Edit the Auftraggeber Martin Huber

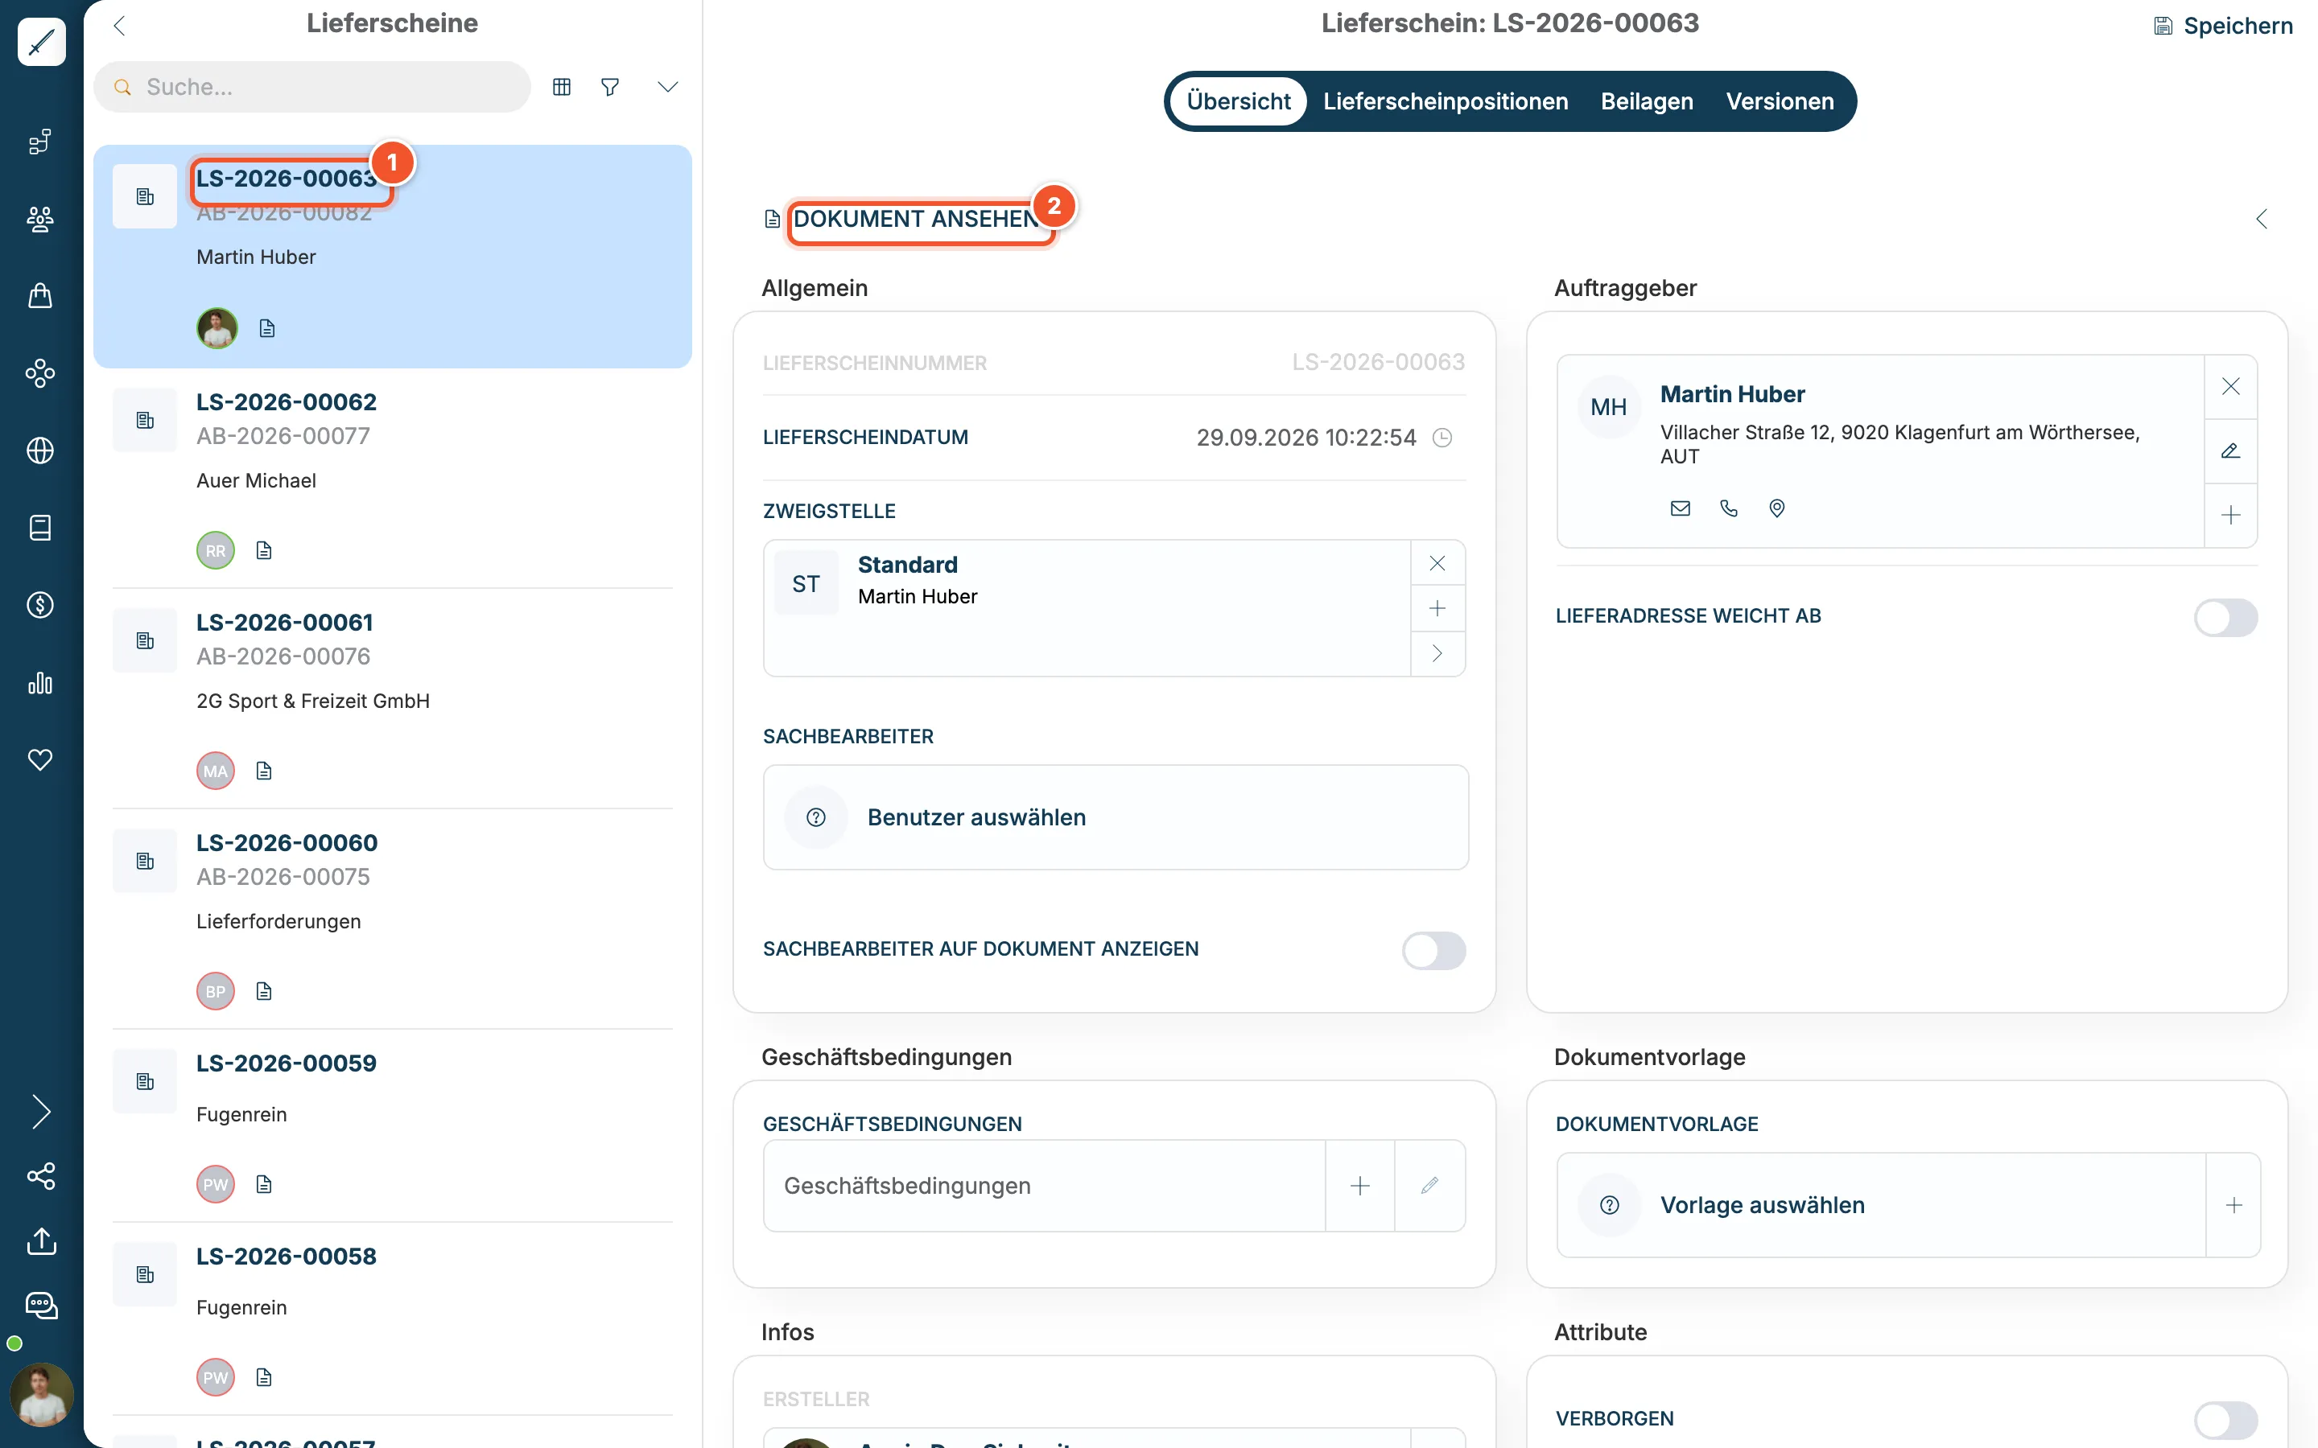point(2231,451)
